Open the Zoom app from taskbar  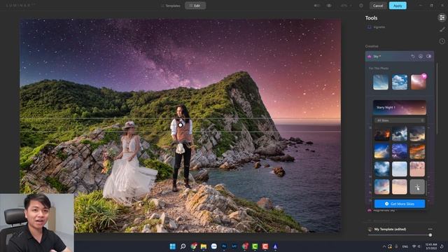click(x=213, y=246)
